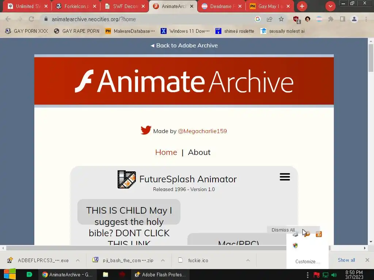The height and width of the screenshot is (280, 374).
Task: Click the striped flag extension icon
Action: (319, 19)
